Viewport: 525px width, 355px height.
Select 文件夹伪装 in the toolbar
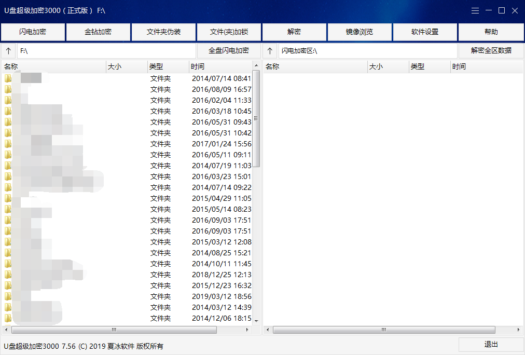point(163,32)
